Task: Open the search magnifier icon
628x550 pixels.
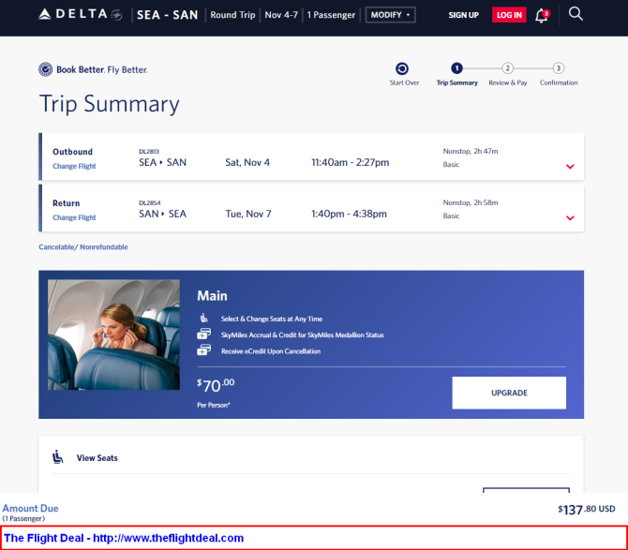Action: click(576, 14)
